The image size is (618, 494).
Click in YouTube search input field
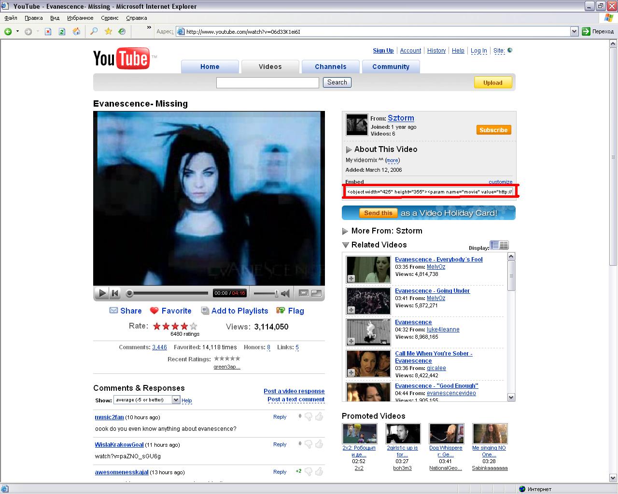[267, 82]
